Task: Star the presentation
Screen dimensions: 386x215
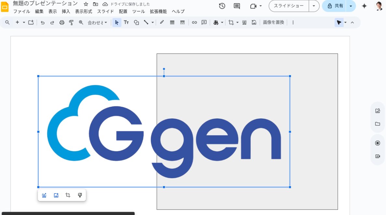Action: tap(86, 4)
